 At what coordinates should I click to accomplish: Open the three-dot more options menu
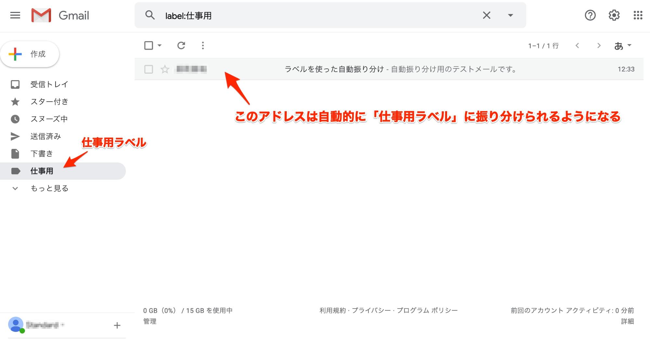click(x=203, y=45)
